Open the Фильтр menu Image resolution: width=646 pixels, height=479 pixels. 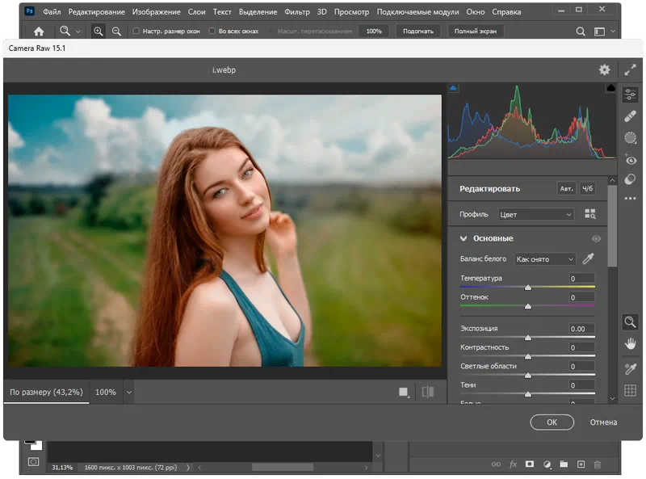click(x=297, y=12)
